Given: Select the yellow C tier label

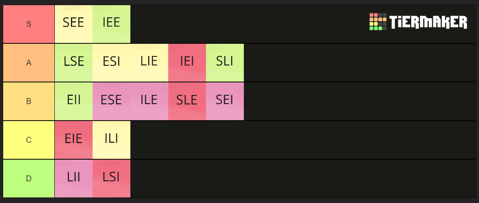Looking at the screenshot, I should (x=29, y=140).
